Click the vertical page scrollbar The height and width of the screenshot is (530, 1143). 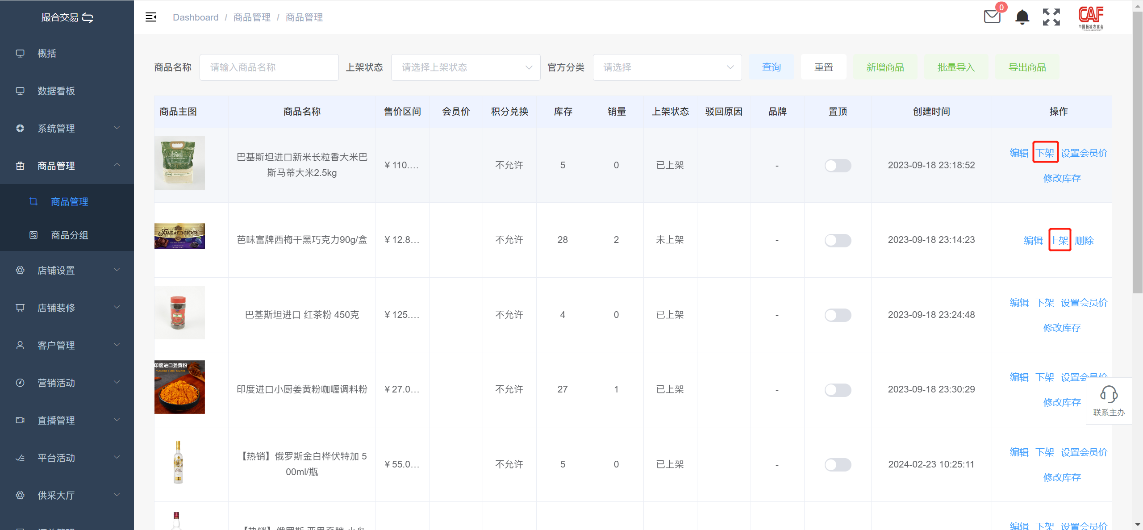tap(1137, 152)
